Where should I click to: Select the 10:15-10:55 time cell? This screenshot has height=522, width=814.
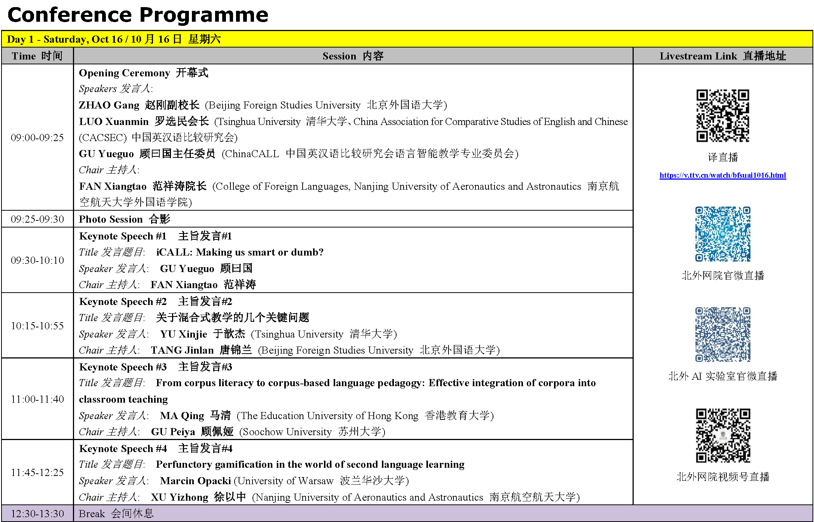point(37,326)
